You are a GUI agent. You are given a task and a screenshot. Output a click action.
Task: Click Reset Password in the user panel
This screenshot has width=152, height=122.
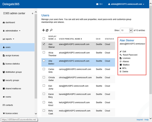pos(130,55)
